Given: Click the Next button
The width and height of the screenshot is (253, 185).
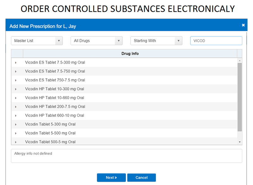Looking at the screenshot, I should pos(111,177).
